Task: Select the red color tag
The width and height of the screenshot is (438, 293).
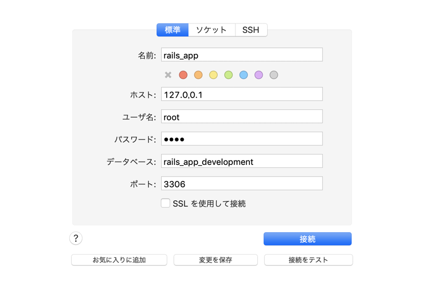Action: click(x=183, y=75)
